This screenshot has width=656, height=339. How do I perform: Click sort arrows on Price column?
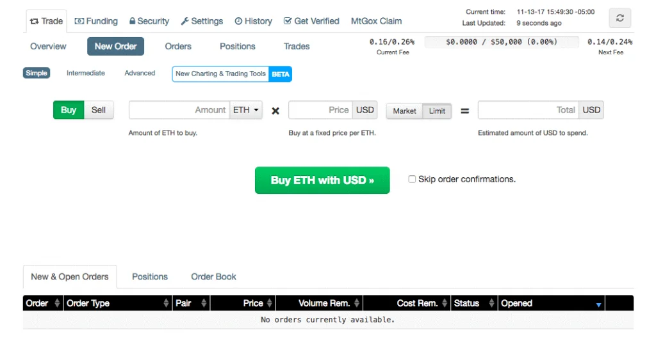tap(270, 303)
